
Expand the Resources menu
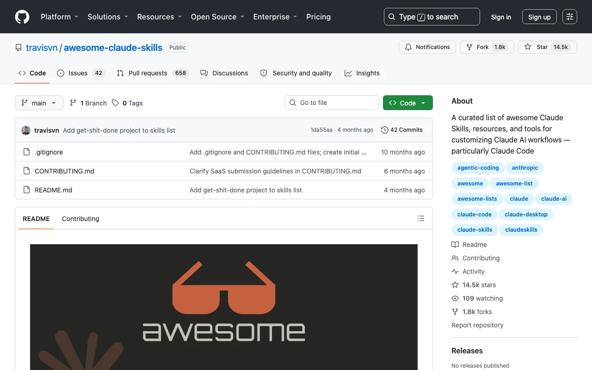click(x=160, y=17)
